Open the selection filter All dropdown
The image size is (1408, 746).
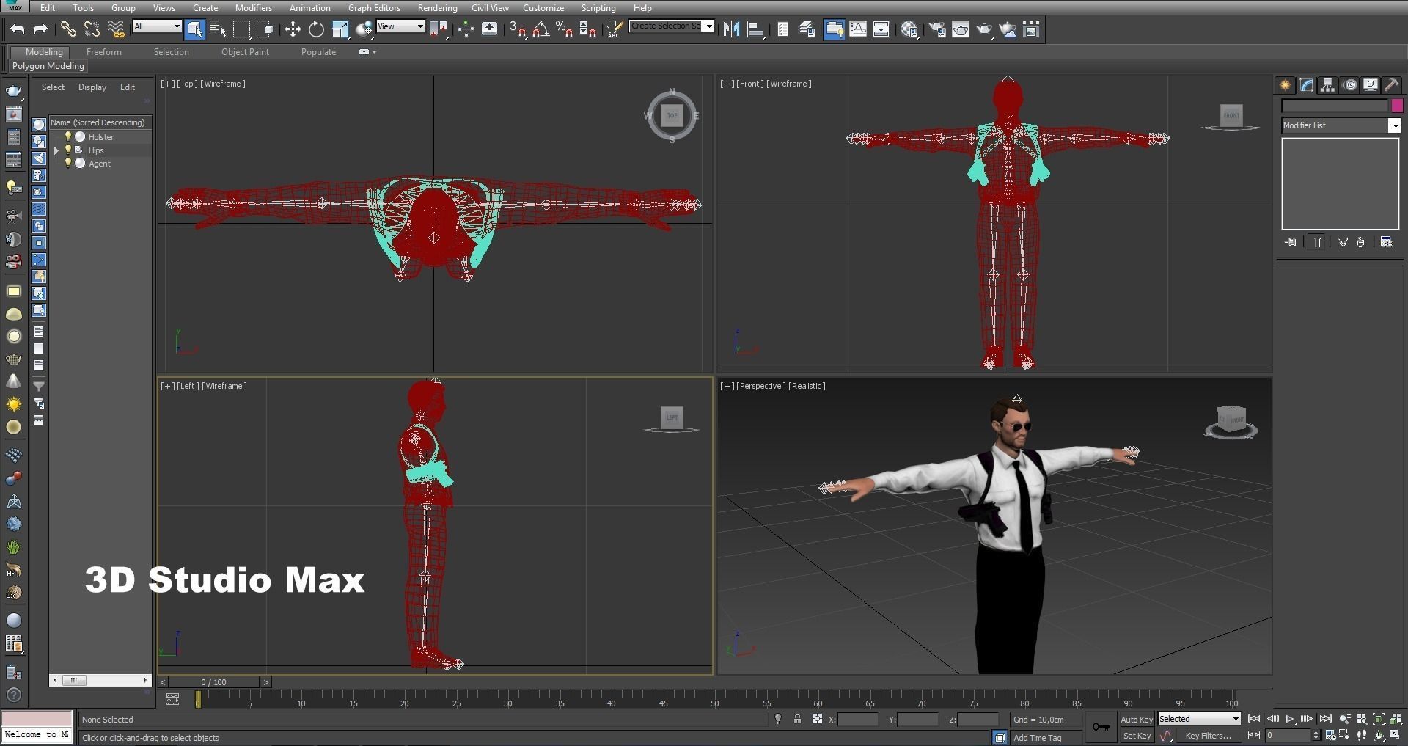pyautogui.click(x=157, y=26)
